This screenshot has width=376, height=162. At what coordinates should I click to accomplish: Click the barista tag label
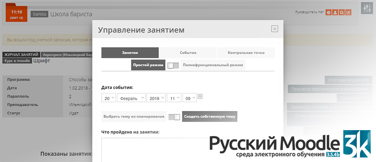(39, 14)
